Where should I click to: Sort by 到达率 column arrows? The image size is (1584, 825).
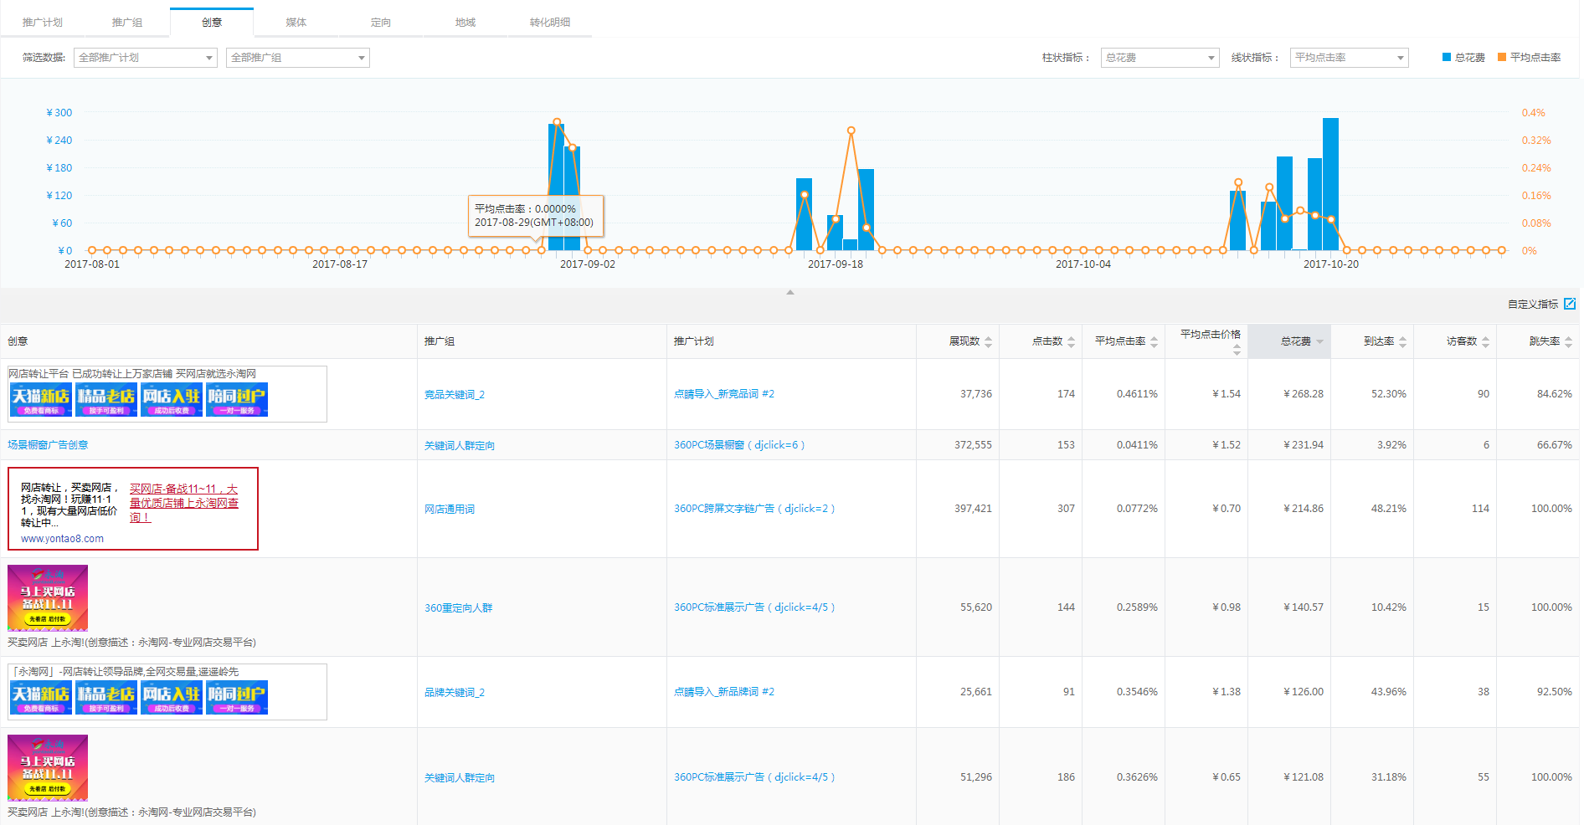pos(1402,341)
